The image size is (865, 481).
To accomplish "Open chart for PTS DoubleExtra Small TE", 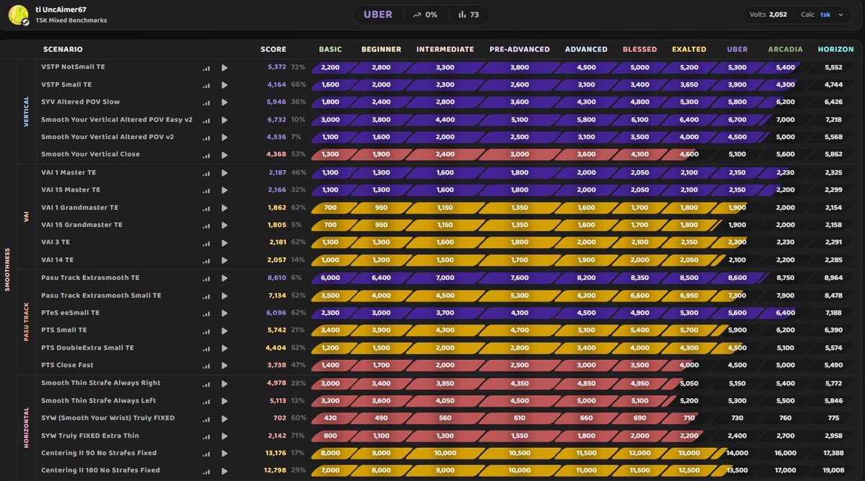I will 206,348.
